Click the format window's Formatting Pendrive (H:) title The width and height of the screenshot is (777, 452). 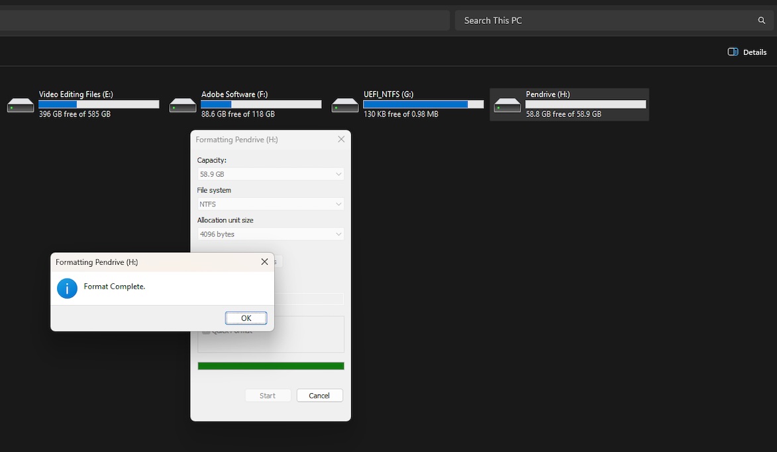(x=236, y=140)
